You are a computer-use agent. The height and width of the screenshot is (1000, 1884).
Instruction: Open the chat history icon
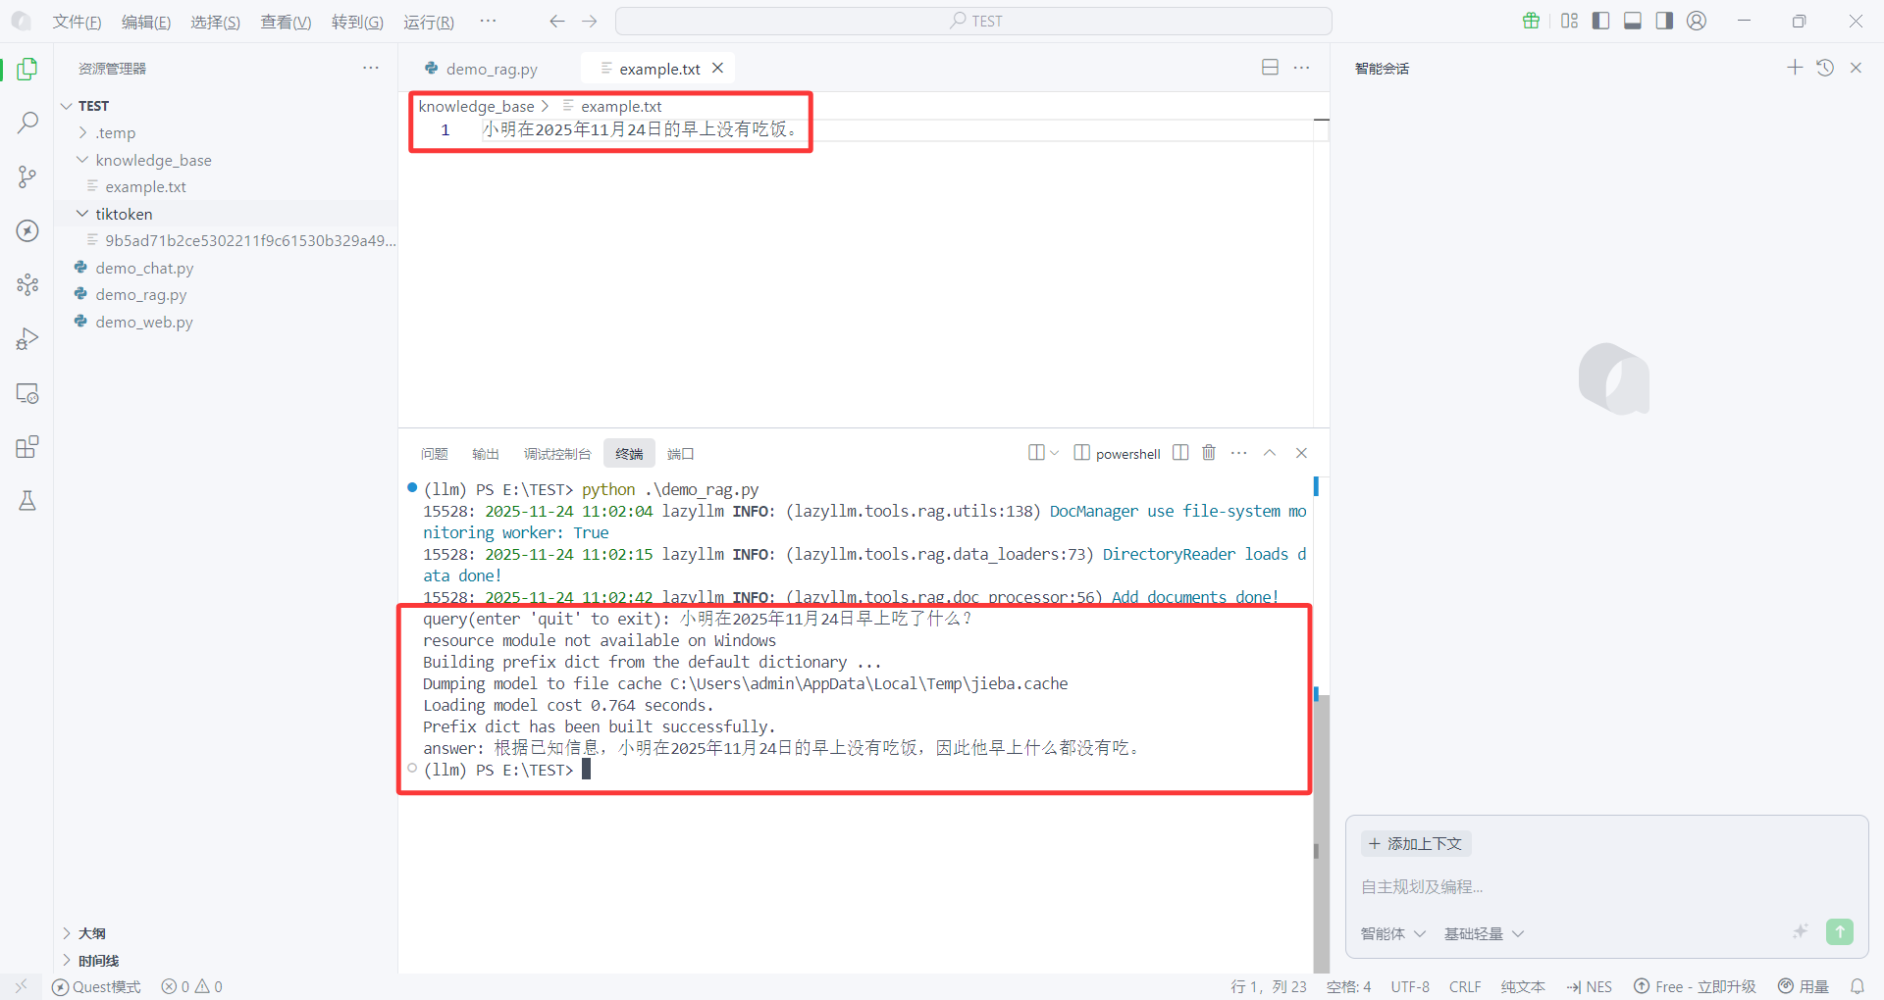(1825, 68)
